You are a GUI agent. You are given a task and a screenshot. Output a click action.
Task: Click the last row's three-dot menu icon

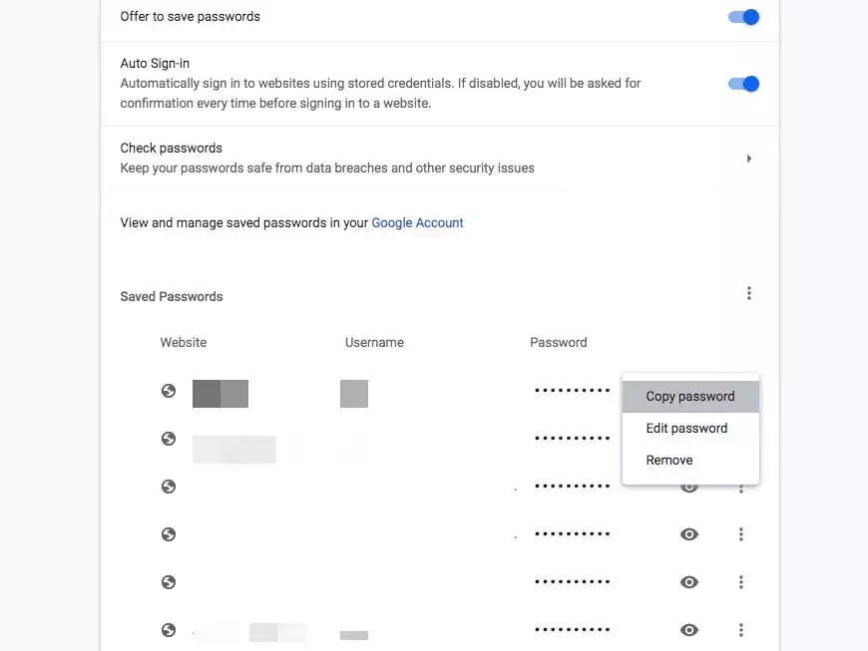coord(741,630)
